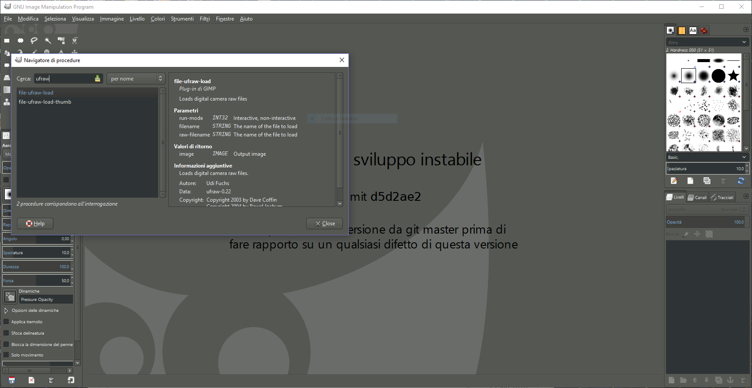Screen dimensions: 752x388
Task: Edit the selected brush
Action: coord(674,181)
